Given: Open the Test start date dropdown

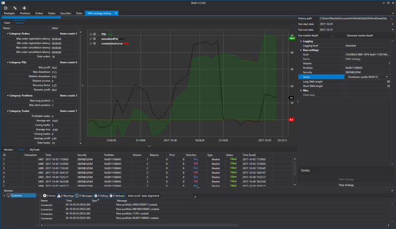Looking at the screenshot, I should (393, 24).
